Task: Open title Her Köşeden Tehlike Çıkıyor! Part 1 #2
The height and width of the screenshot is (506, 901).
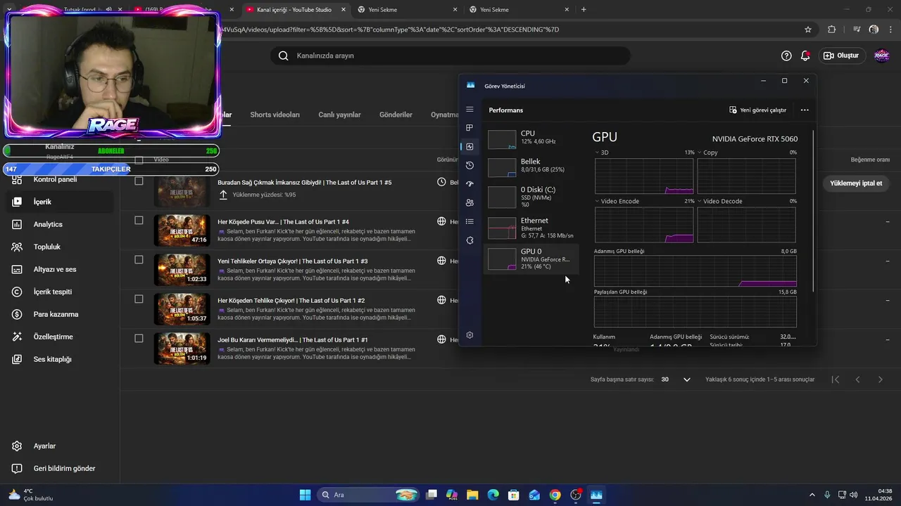Action: pos(291,301)
